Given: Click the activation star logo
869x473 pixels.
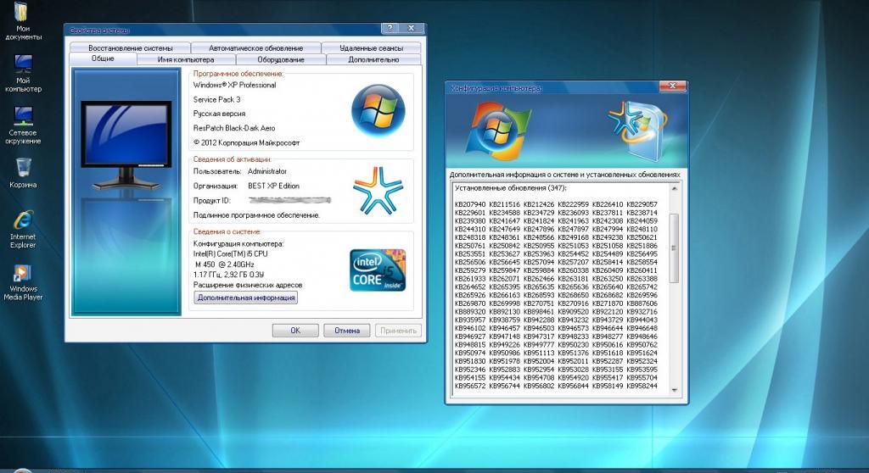Looking at the screenshot, I should 378,189.
